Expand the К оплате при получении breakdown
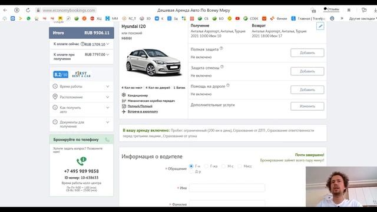Viewport: 377px width, 212px height. pos(108,55)
